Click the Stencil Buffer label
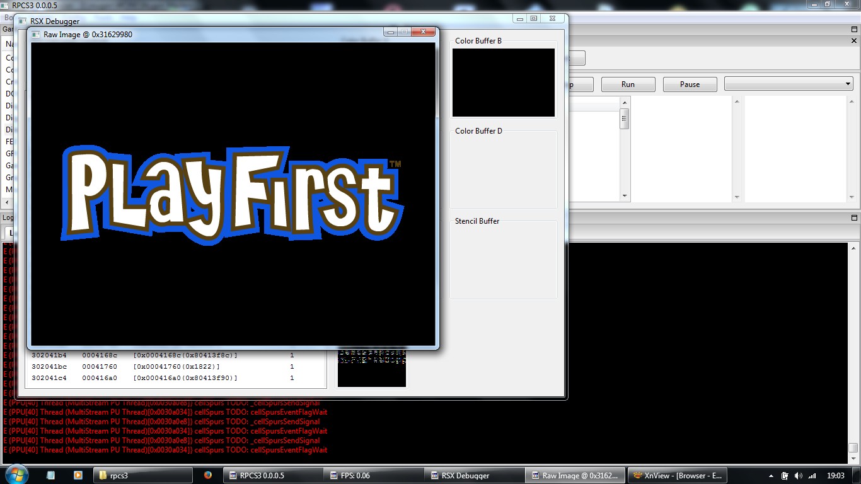 click(x=477, y=221)
